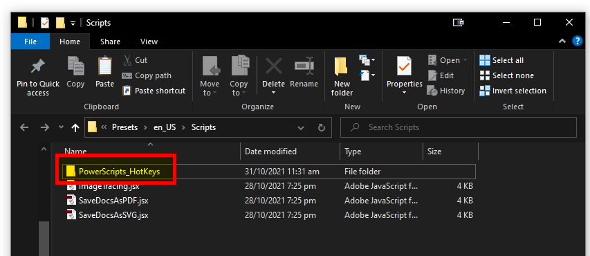590x256 pixels.
Task: Open address bar history dropdown chevron
Action: point(301,127)
